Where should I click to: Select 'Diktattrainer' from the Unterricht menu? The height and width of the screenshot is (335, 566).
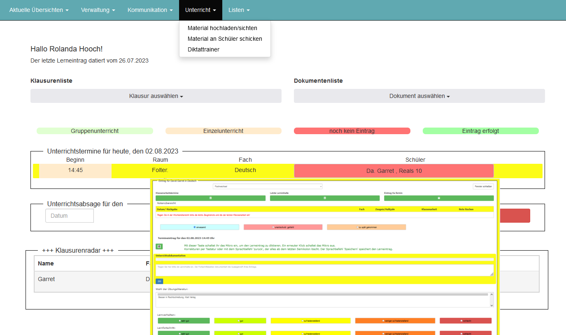(203, 49)
